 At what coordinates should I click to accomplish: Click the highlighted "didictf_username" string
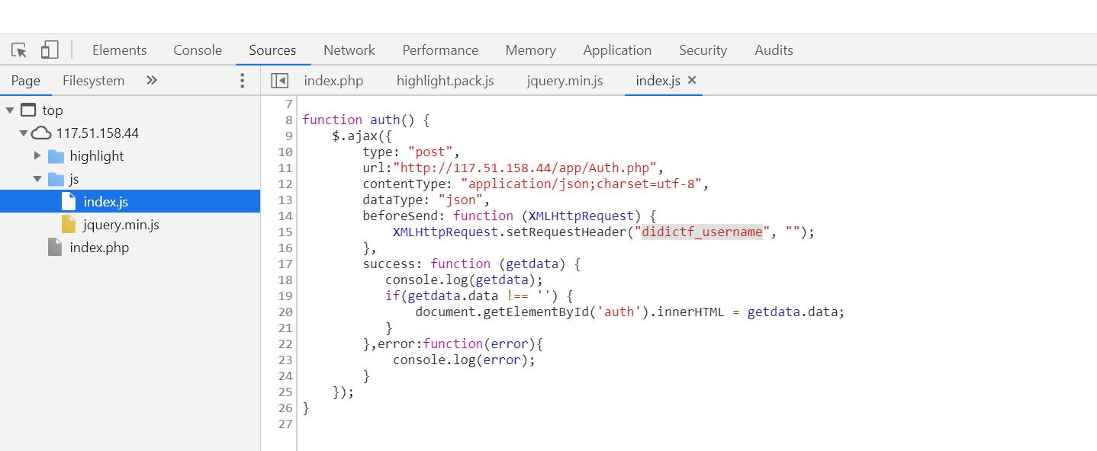pyautogui.click(x=702, y=232)
